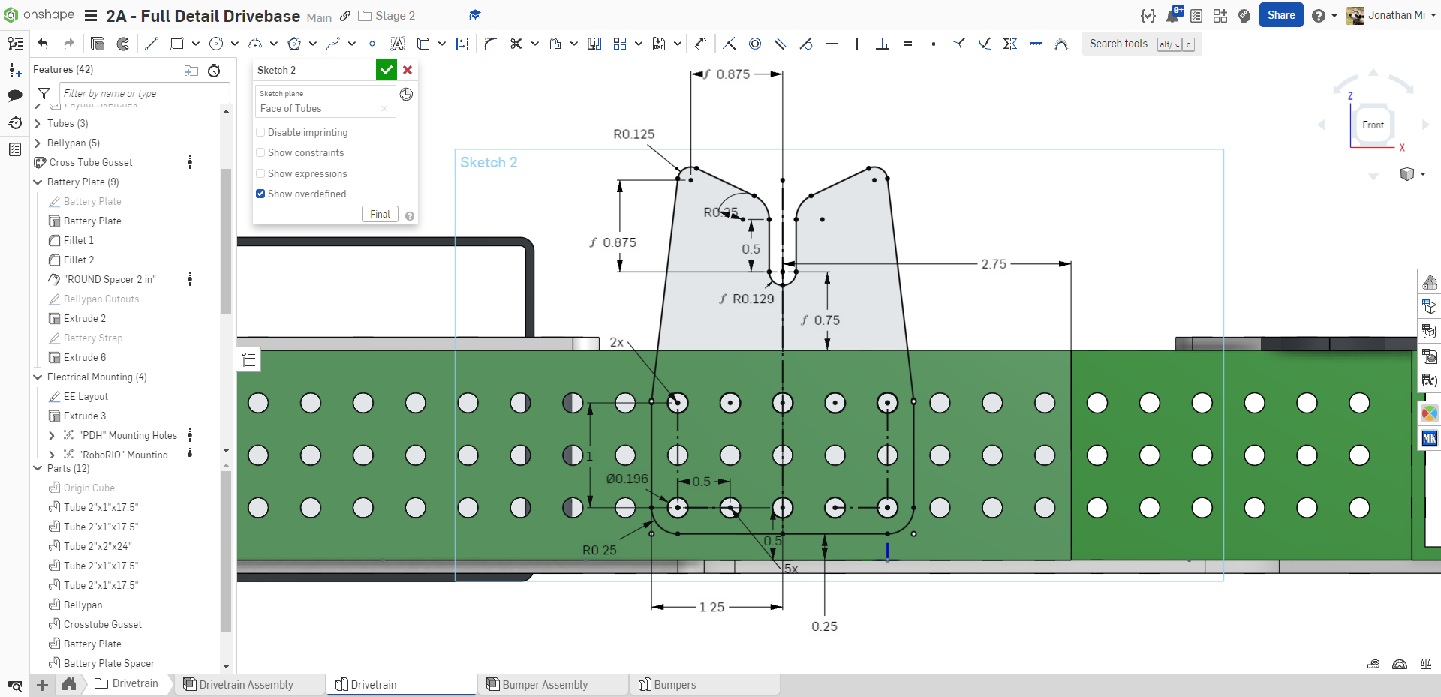Select the Line sketch tool
Screen dimensions: 1441x697
coord(152,44)
